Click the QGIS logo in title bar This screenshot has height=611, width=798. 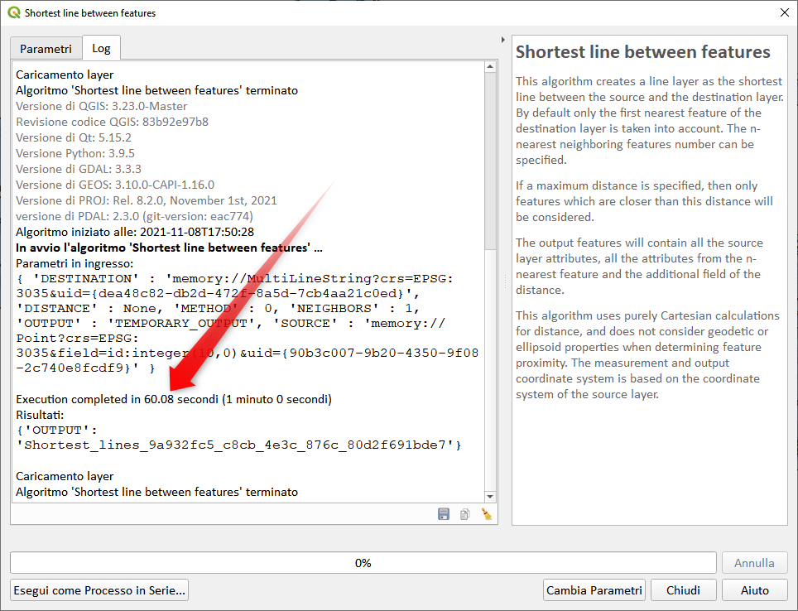[x=13, y=13]
